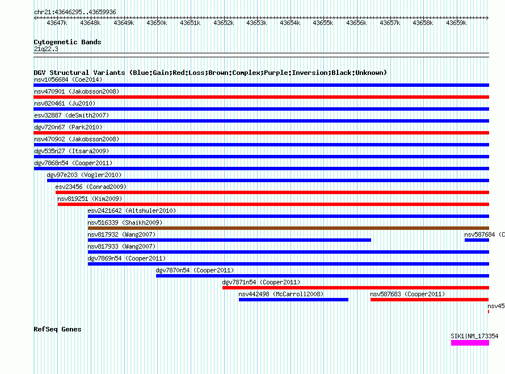Click the blue bar under dgv97e203

coord(268,180)
